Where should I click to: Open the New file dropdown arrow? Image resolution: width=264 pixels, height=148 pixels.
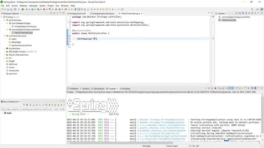5,9
